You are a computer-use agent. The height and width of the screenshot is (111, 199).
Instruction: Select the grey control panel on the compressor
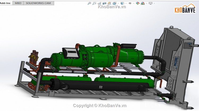pyautogui.click(x=71, y=53)
